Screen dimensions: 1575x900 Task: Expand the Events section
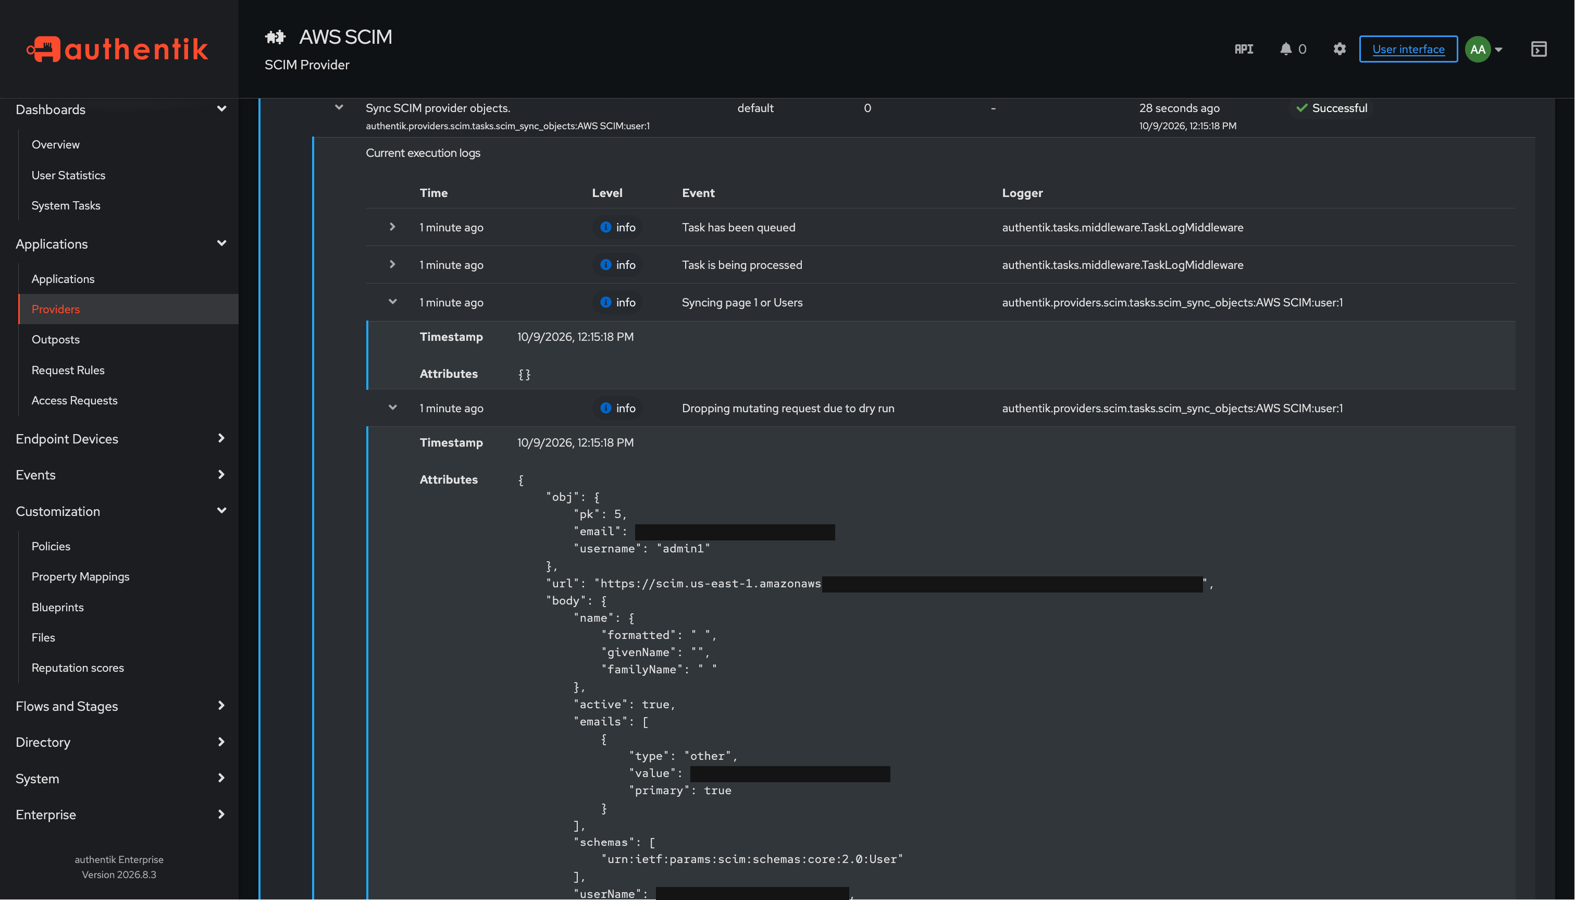[221, 475]
